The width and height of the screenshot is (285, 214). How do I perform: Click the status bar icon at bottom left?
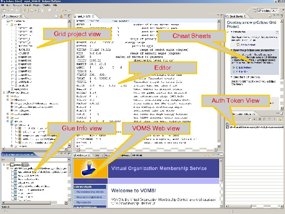6,211
